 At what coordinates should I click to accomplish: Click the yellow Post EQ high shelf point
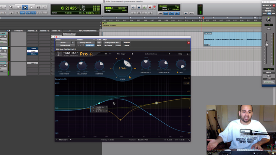(x=156, y=103)
